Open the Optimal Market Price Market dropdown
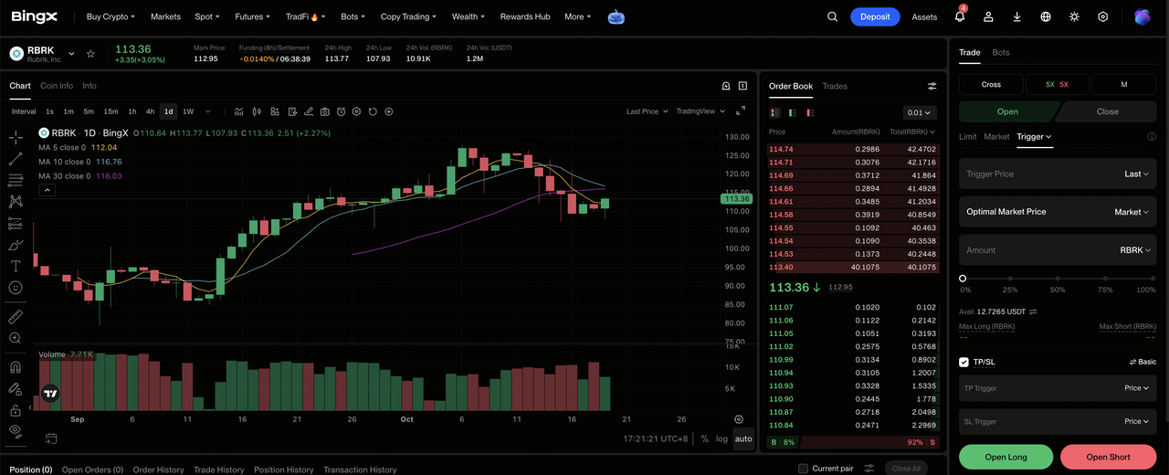 1132,212
